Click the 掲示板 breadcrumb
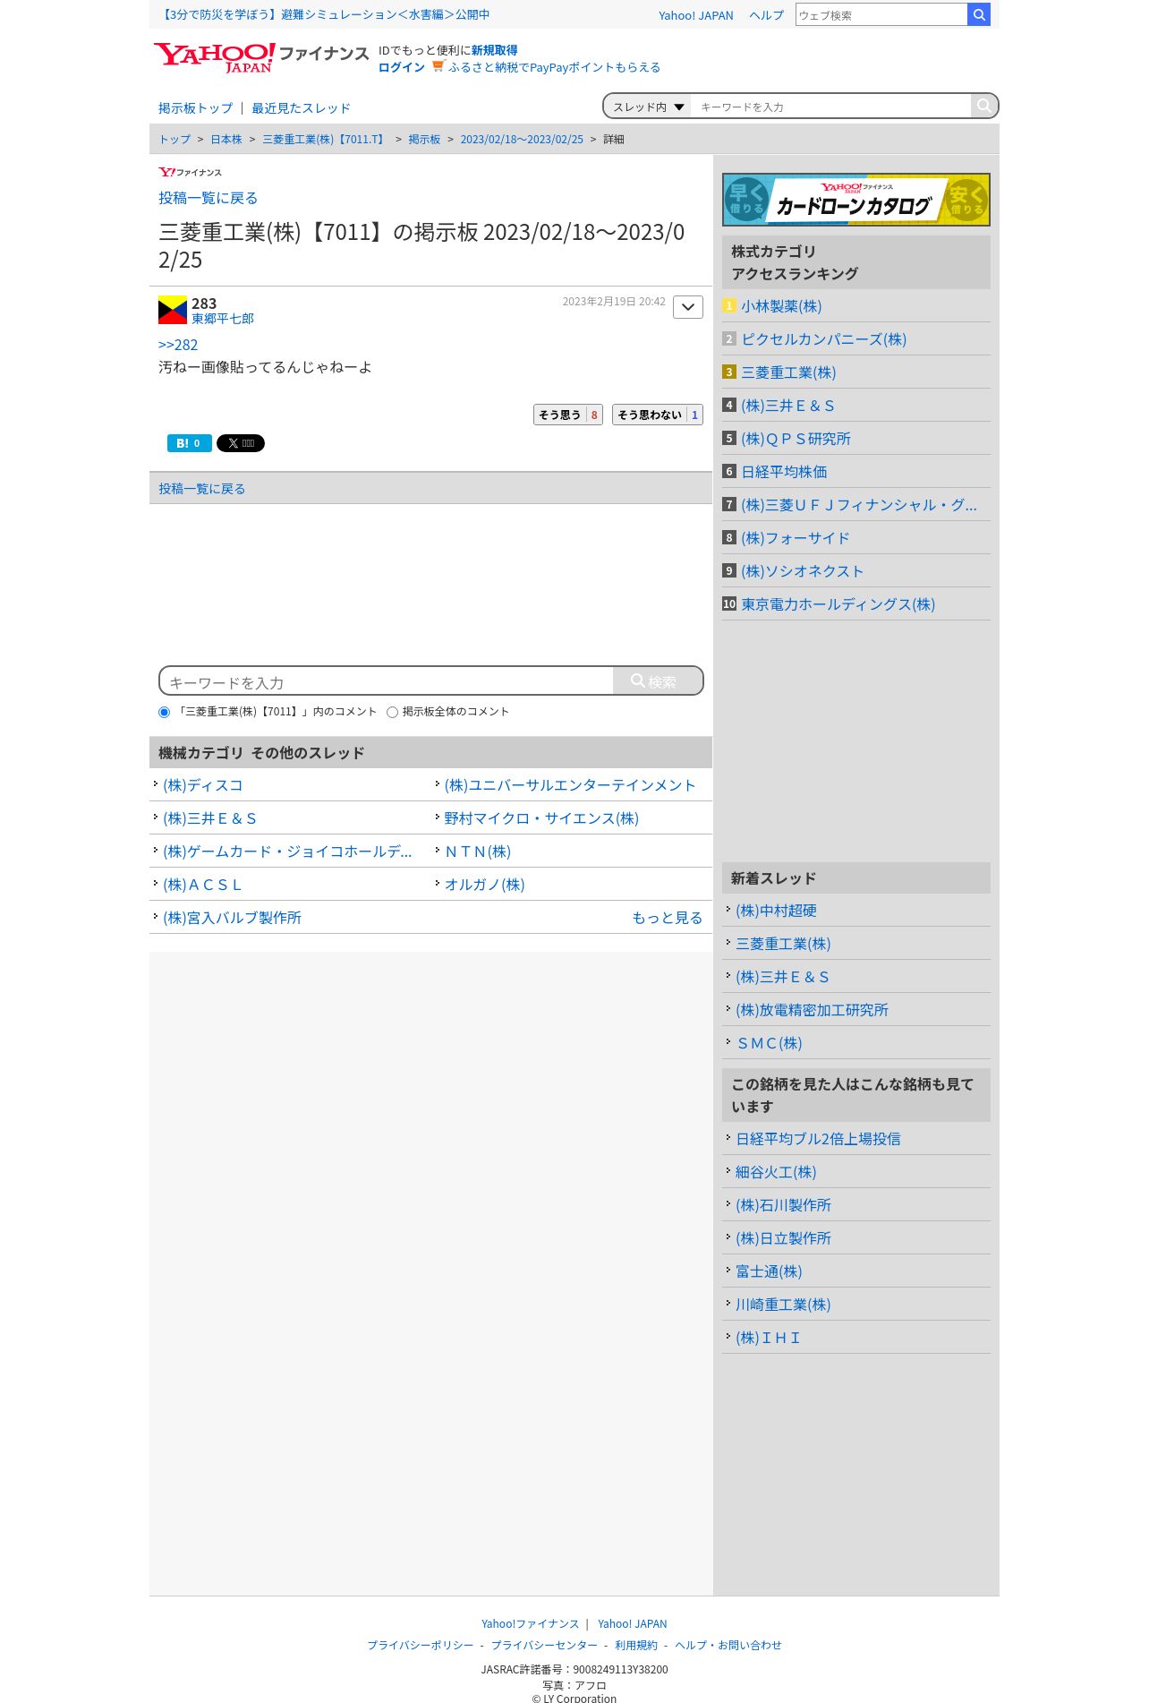 click(x=424, y=140)
